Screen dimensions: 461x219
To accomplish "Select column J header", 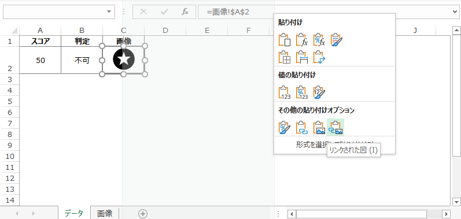I will 415,30.
